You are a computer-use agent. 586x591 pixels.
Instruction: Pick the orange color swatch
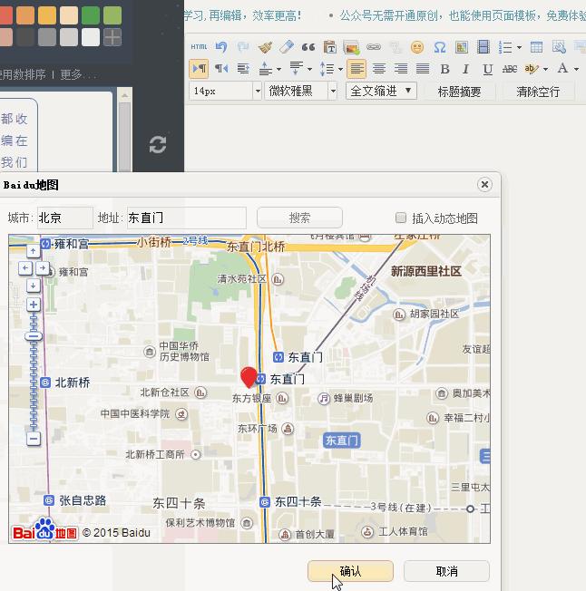[x=25, y=15]
